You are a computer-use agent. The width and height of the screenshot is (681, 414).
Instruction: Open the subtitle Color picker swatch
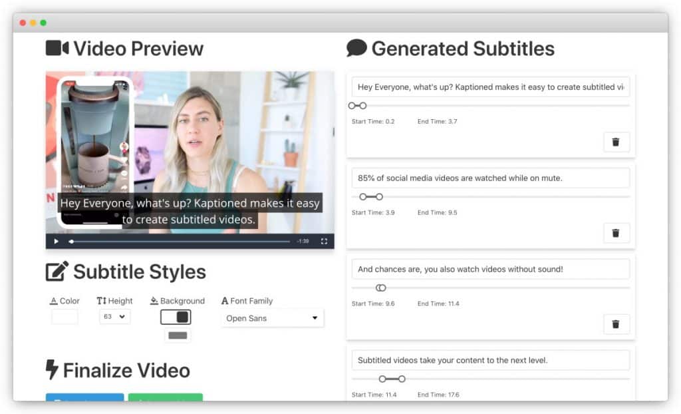click(65, 317)
